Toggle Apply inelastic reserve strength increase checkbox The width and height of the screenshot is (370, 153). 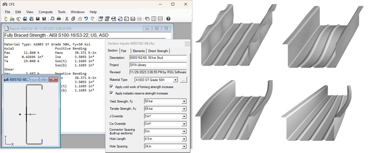coord(111,93)
